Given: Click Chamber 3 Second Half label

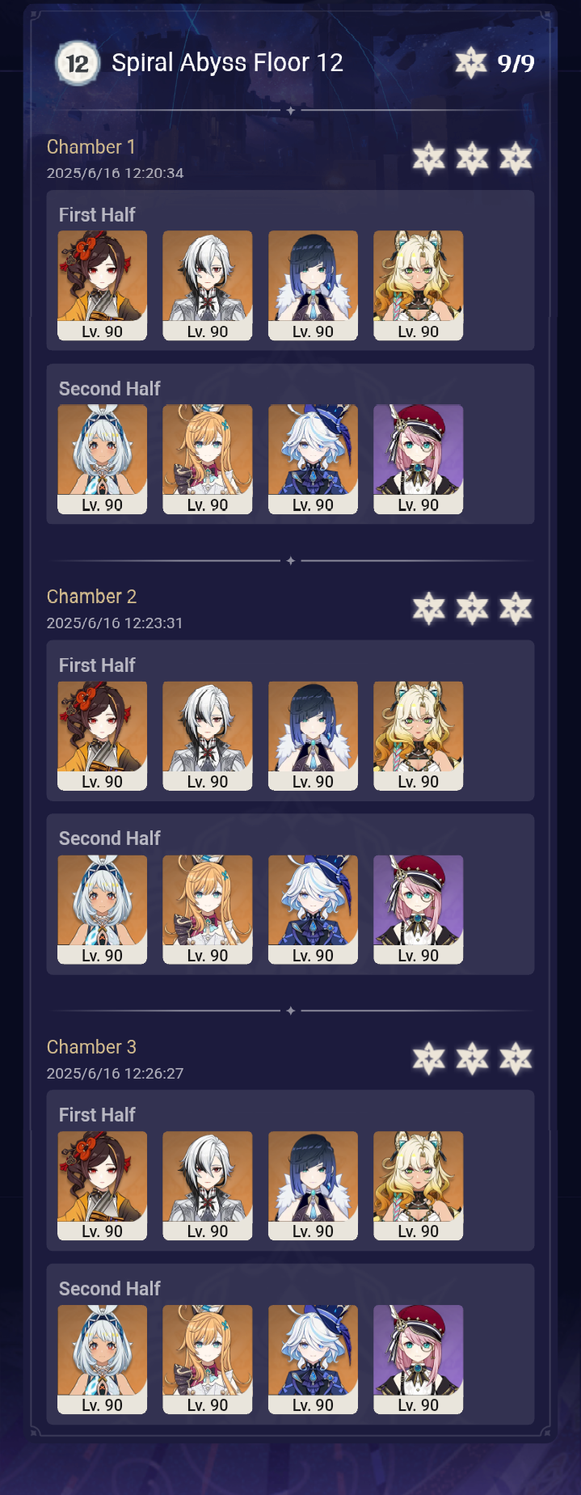Looking at the screenshot, I should 110,1289.
